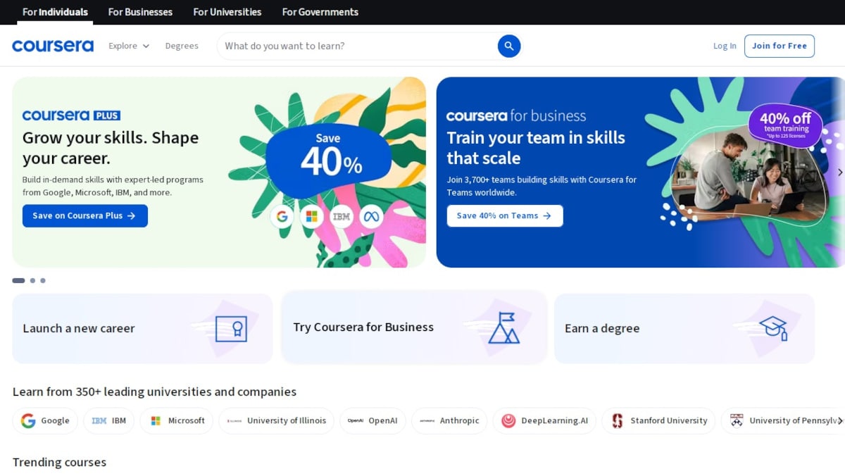Click the next slide arrow on banner carousel
845x476 pixels.
coord(839,172)
